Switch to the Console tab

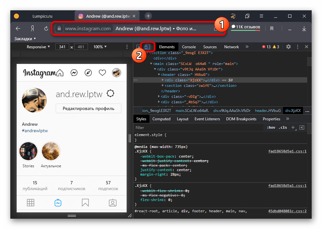tap(189, 47)
